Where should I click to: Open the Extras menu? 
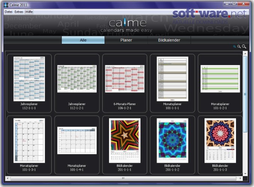pos(19,12)
